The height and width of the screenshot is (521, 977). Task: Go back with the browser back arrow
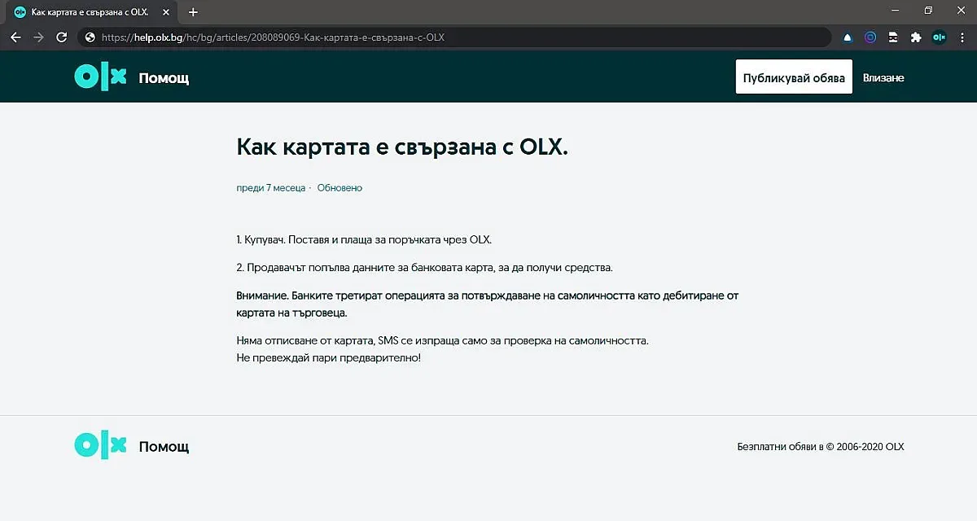15,37
